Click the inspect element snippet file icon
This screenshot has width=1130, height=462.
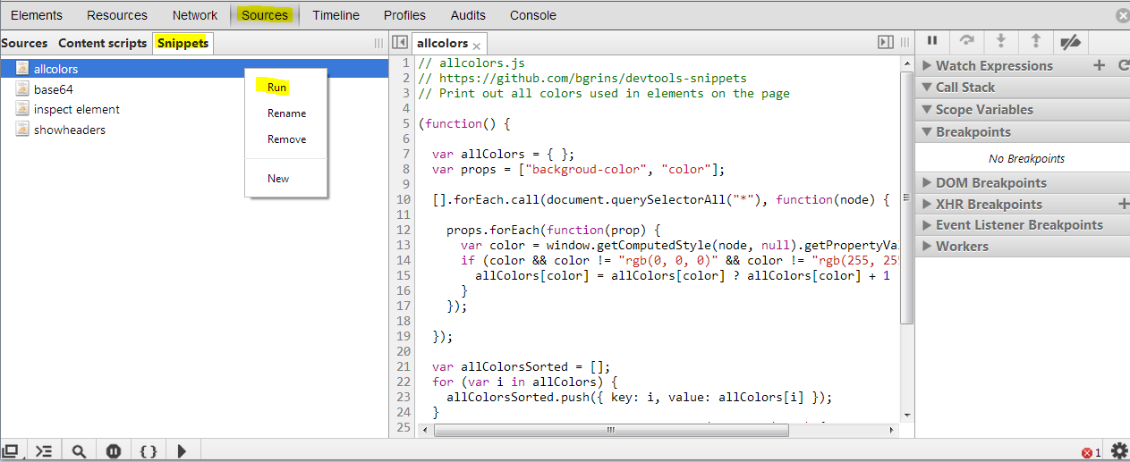pos(22,108)
